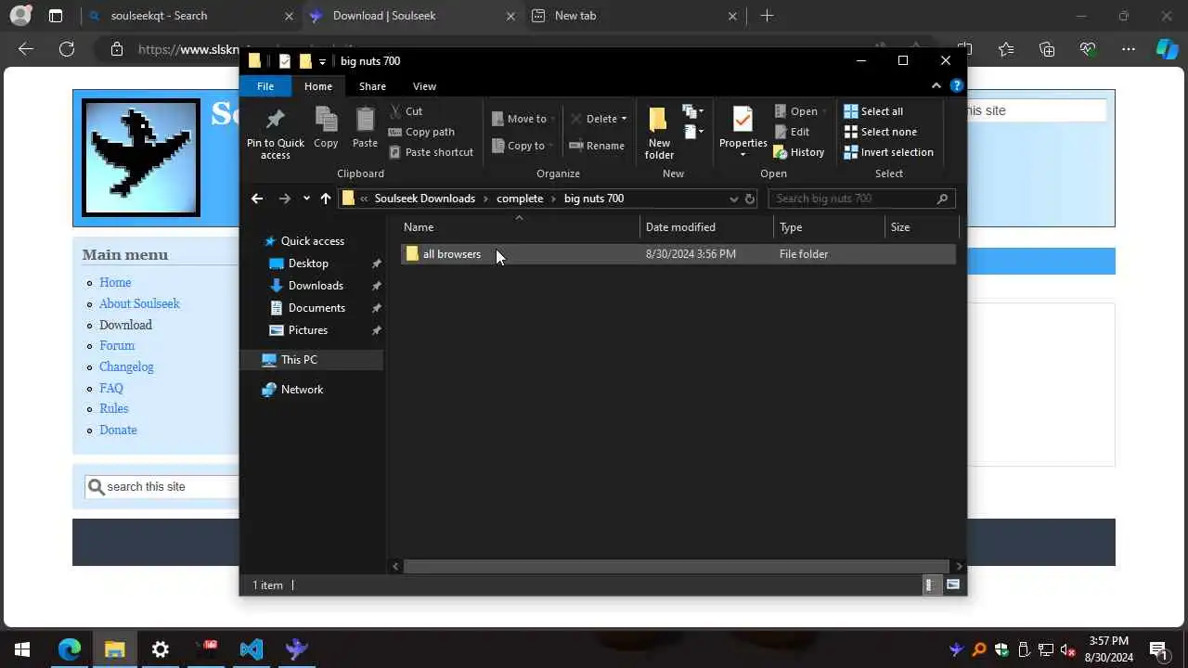Go up one folder level

326,199
